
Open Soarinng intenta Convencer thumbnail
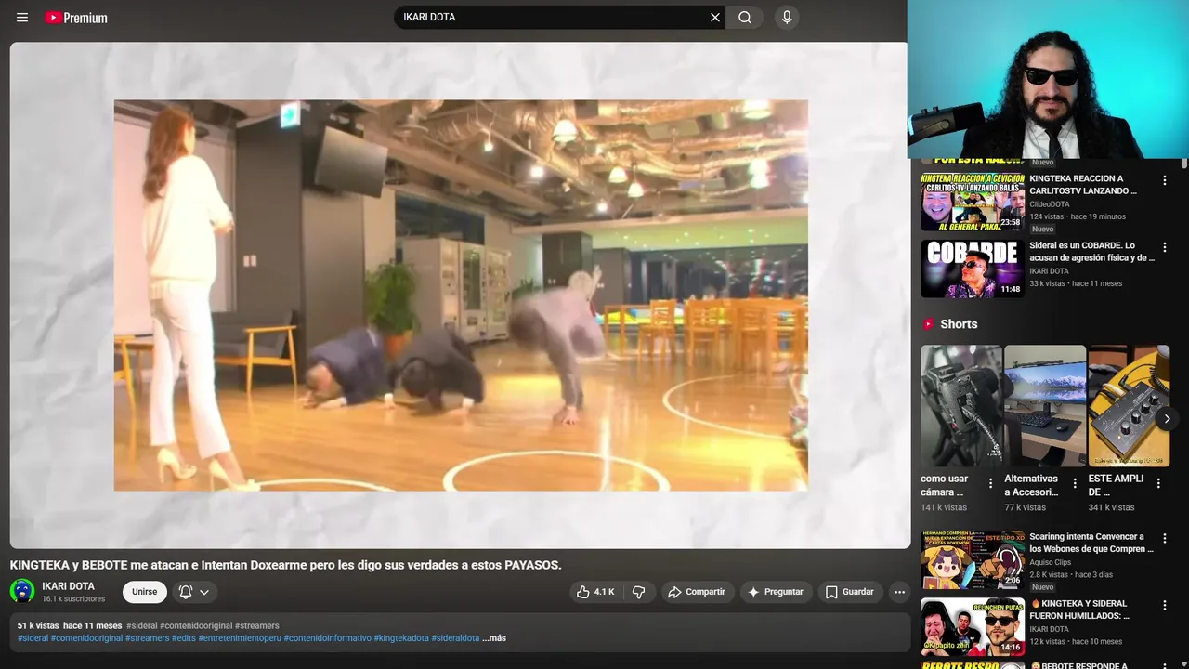tap(973, 560)
